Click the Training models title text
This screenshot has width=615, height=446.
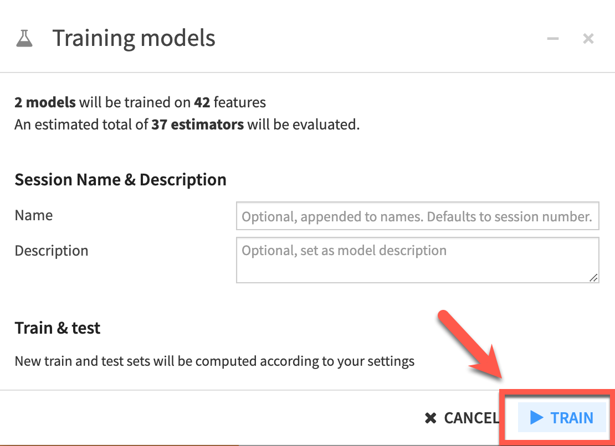pos(134,38)
